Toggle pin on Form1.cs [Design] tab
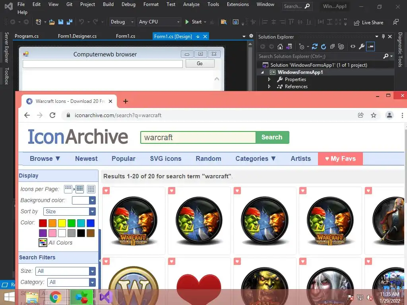 [198, 37]
